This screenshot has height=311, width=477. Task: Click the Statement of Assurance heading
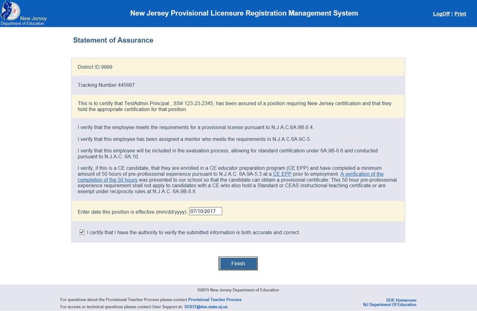pyautogui.click(x=113, y=40)
